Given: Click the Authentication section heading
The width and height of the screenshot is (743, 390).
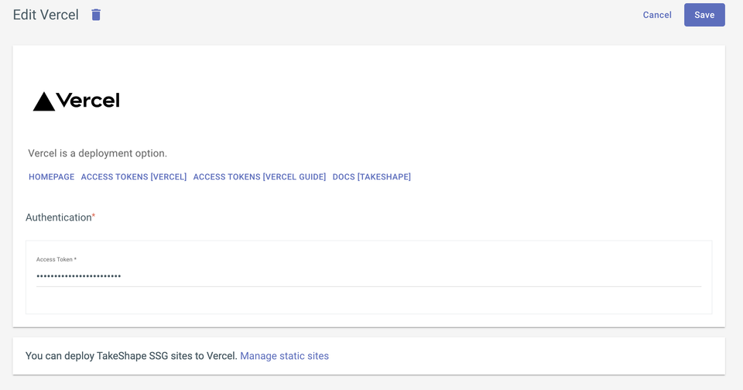Looking at the screenshot, I should pos(59,217).
